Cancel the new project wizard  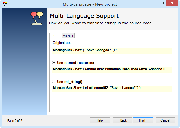click(165, 120)
